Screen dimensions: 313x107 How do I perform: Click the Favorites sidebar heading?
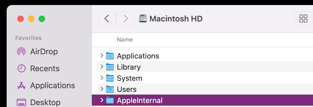(28, 38)
